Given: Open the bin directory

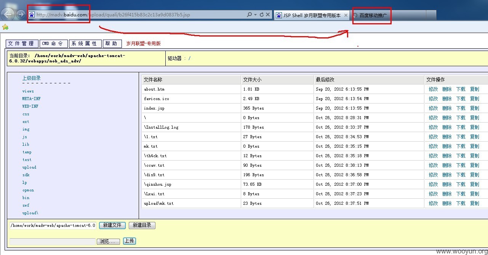Looking at the screenshot, I should point(26,198).
